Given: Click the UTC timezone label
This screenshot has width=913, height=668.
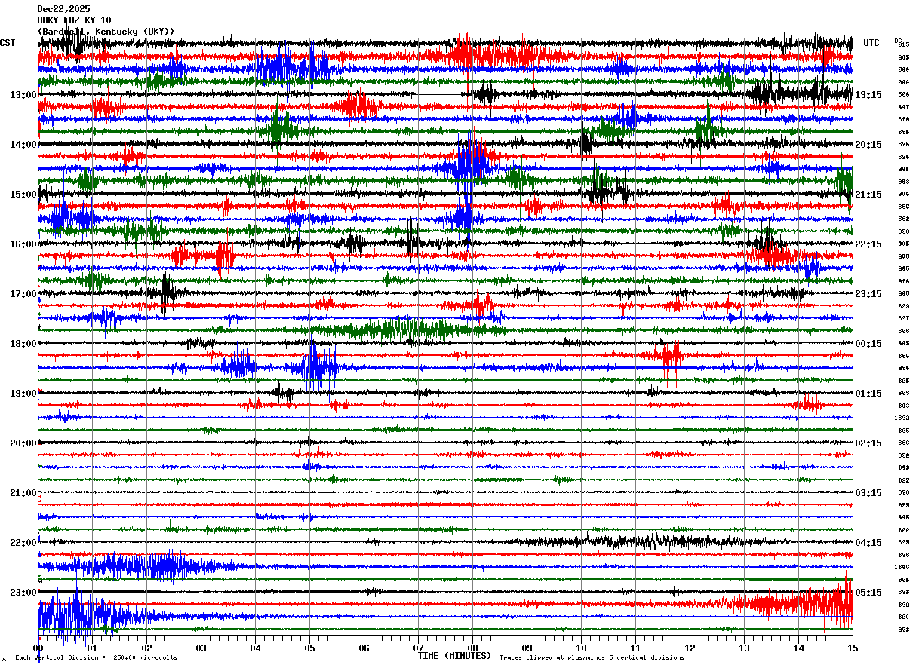Looking at the screenshot, I should click(x=871, y=43).
